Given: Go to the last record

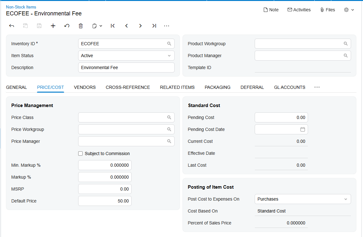Looking at the screenshot, I should pyautogui.click(x=154, y=26).
